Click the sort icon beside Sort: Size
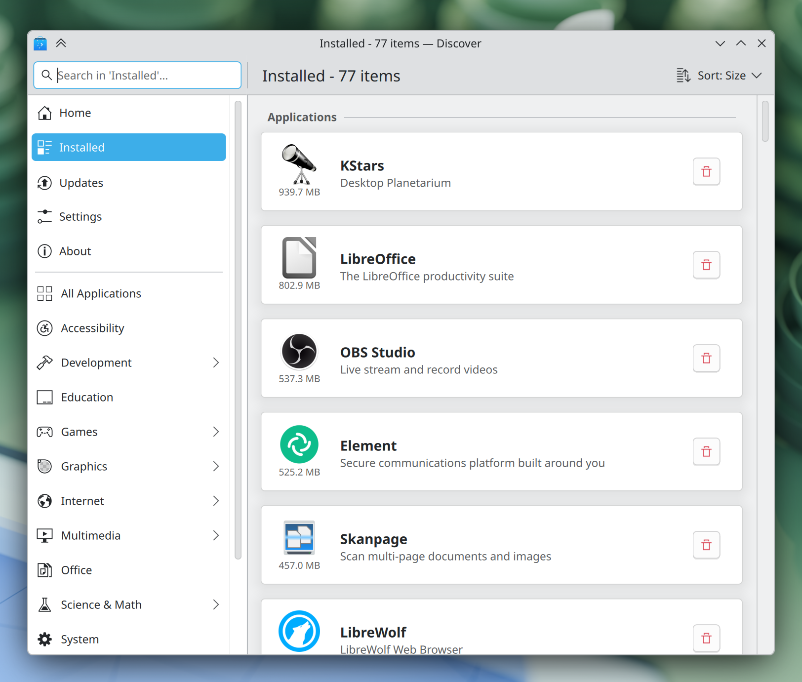Image resolution: width=802 pixels, height=682 pixels. click(x=683, y=76)
